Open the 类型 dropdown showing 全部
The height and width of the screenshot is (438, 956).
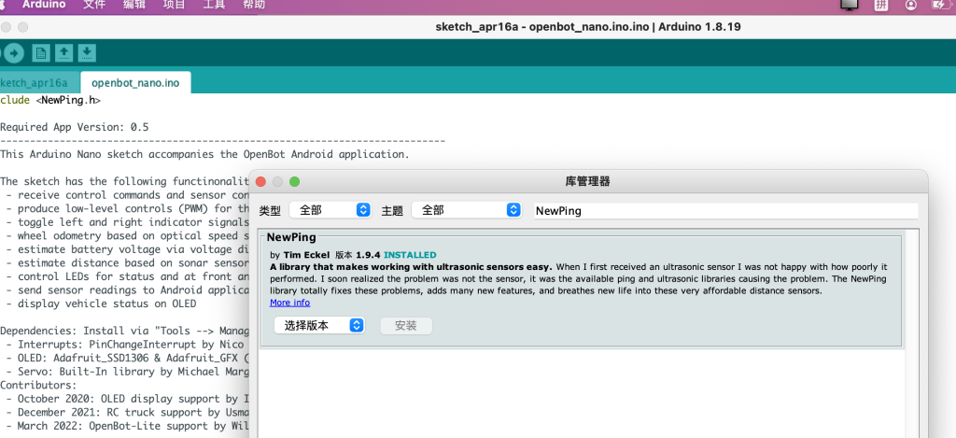tap(330, 210)
